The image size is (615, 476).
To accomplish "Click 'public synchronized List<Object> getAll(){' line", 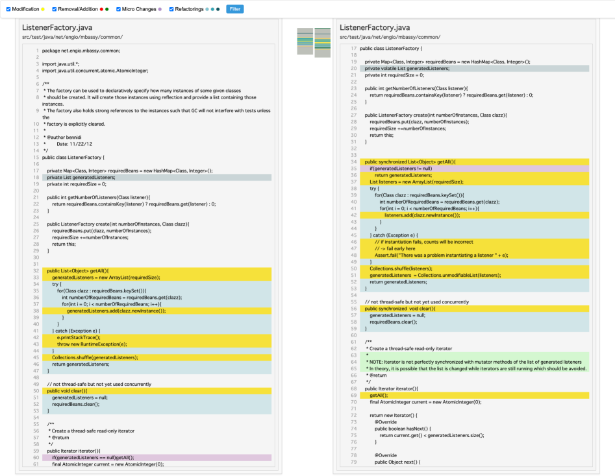I will (x=474, y=161).
